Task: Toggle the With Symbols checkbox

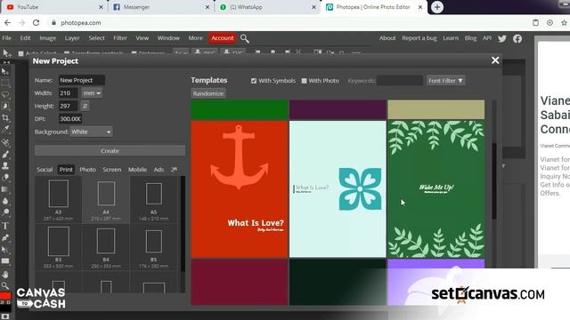Action: pyautogui.click(x=254, y=81)
